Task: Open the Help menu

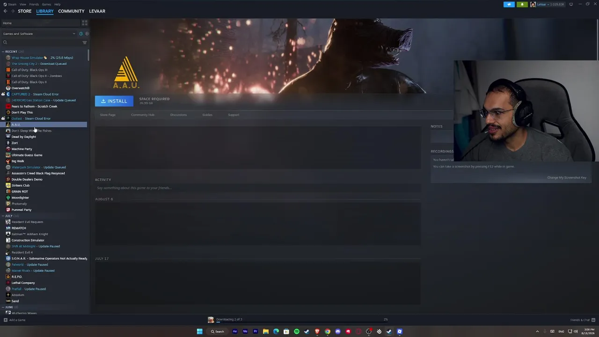Action: (x=57, y=4)
